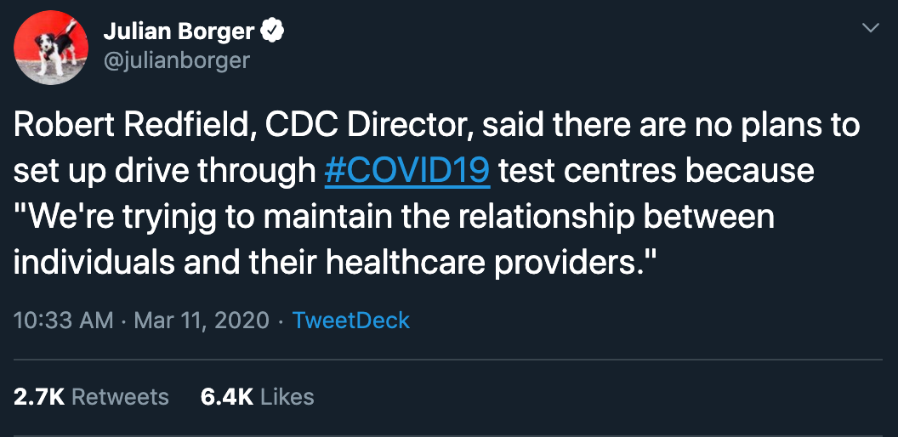Viewport: 898px width, 437px height.
Task: Select the "Likes" label text
Action: coord(287,397)
